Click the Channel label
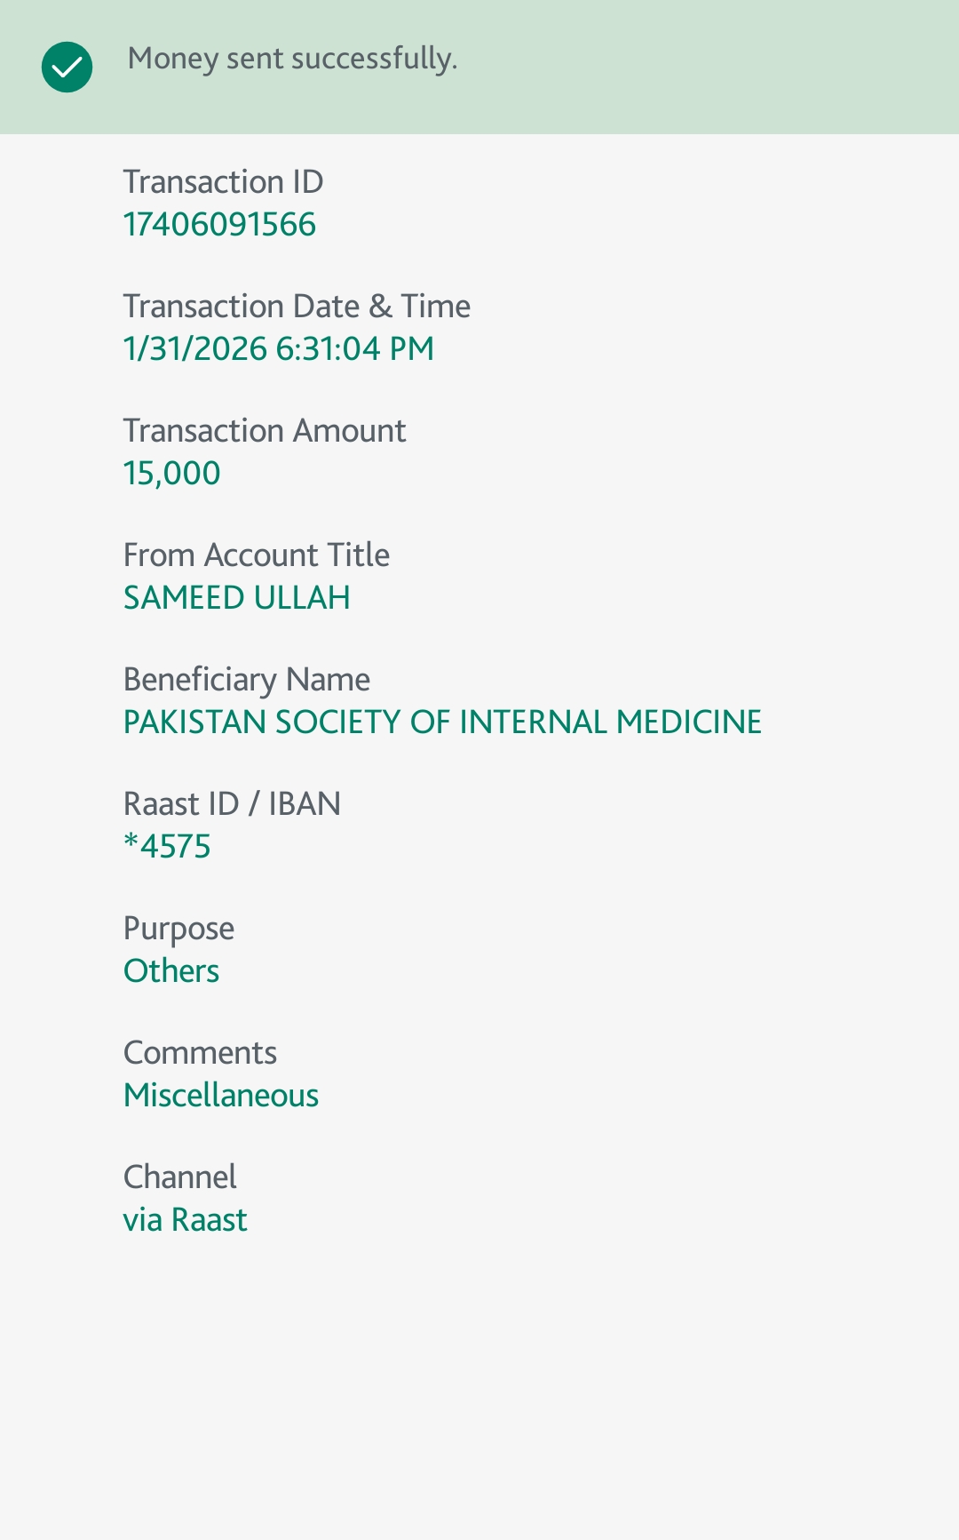Screen dimensions: 959x1540 [x=179, y=1177]
